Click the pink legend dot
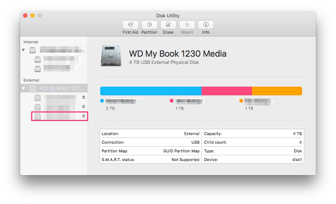336x204 pixels. pyautogui.click(x=172, y=101)
